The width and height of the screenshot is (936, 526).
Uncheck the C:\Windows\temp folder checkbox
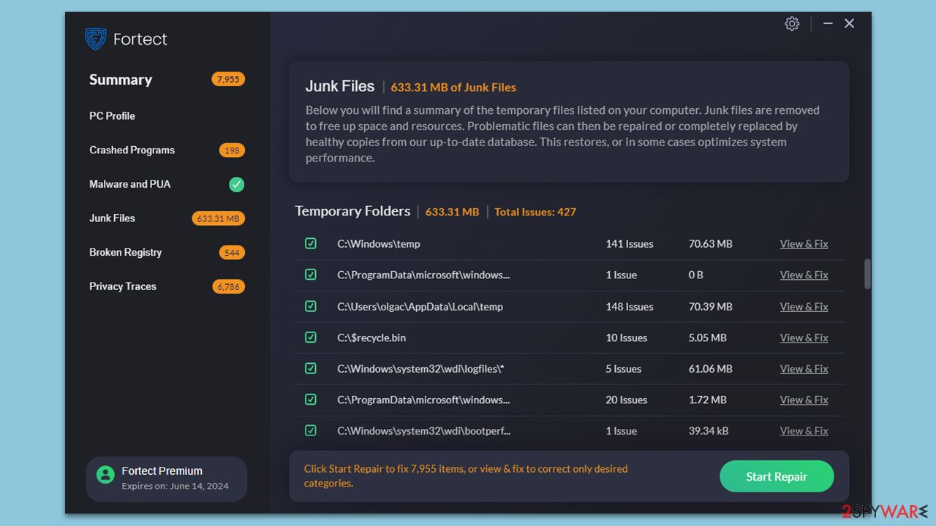point(311,243)
